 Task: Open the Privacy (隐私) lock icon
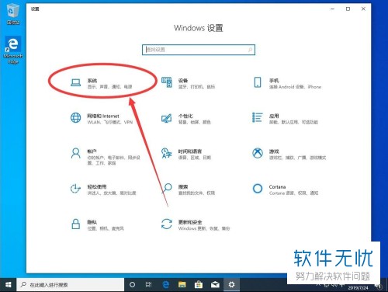click(76, 224)
